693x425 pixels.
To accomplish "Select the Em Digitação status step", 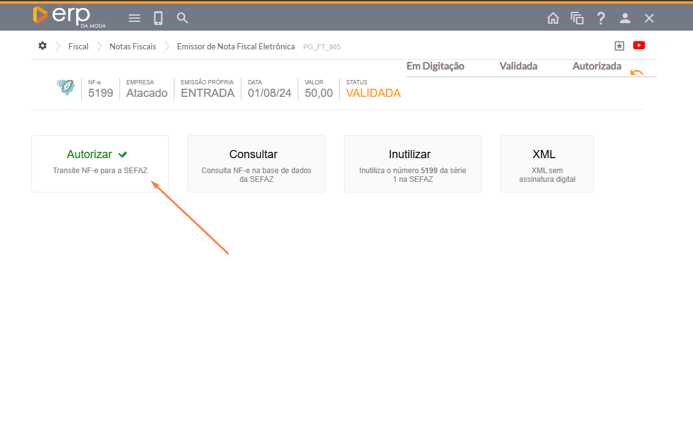I will pos(435,66).
